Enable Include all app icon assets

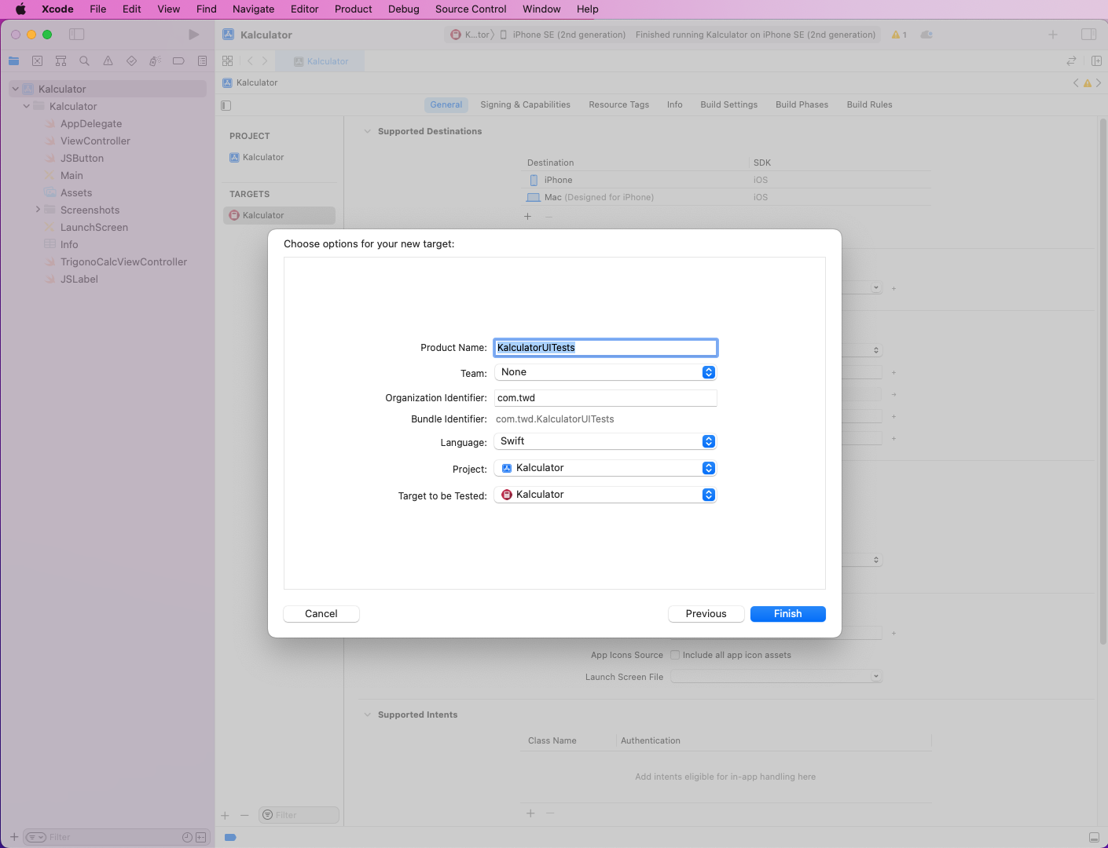point(675,655)
